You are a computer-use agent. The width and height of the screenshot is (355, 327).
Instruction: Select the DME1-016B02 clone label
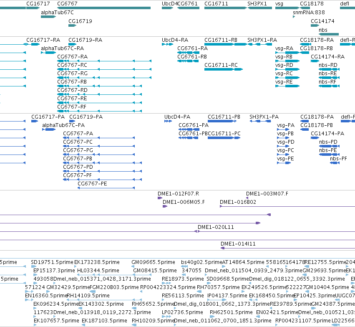238,202
